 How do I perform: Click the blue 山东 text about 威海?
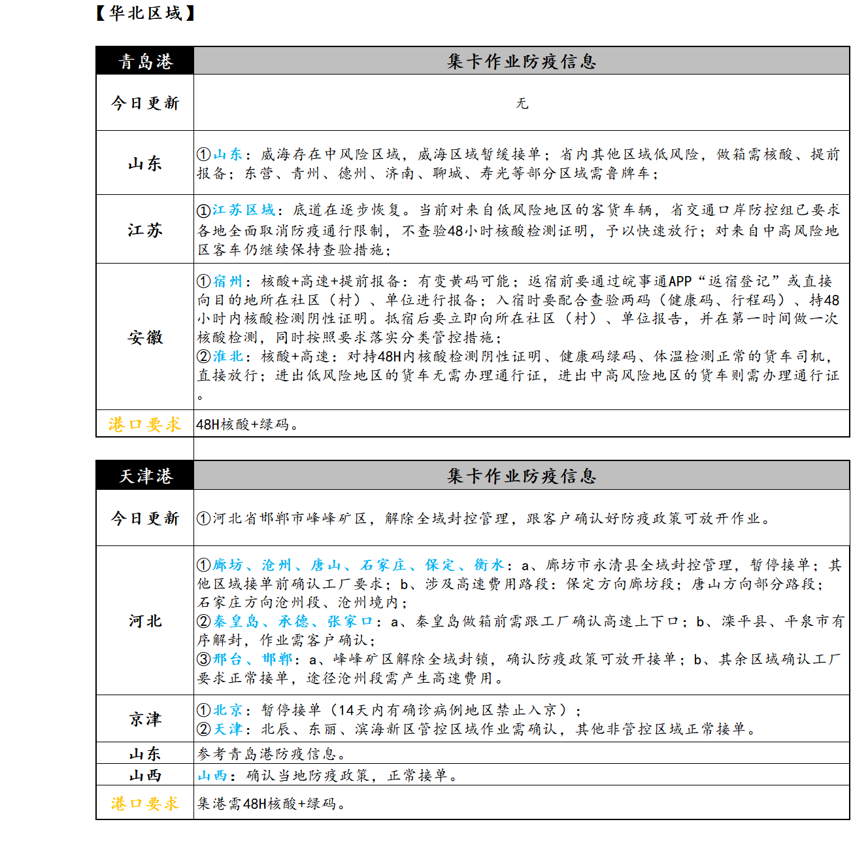point(227,154)
